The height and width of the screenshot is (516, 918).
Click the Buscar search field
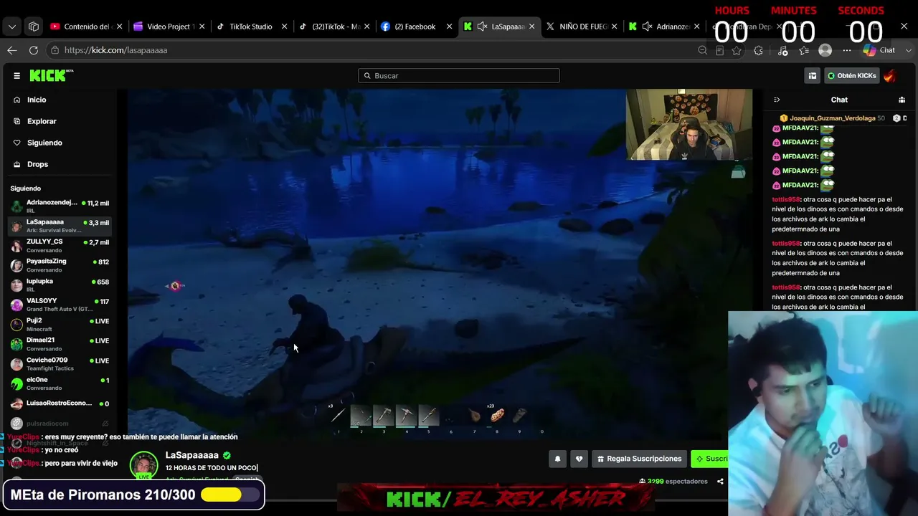tap(459, 75)
